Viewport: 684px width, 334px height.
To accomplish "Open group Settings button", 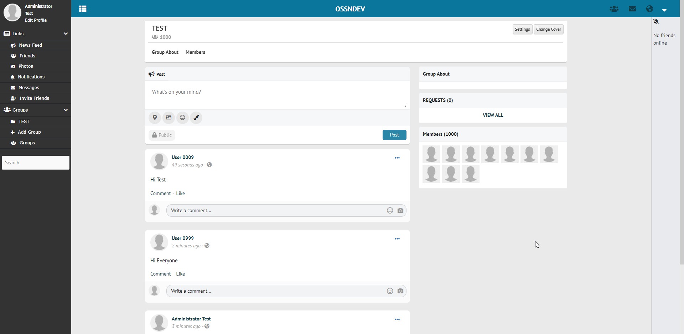I will [x=522, y=29].
